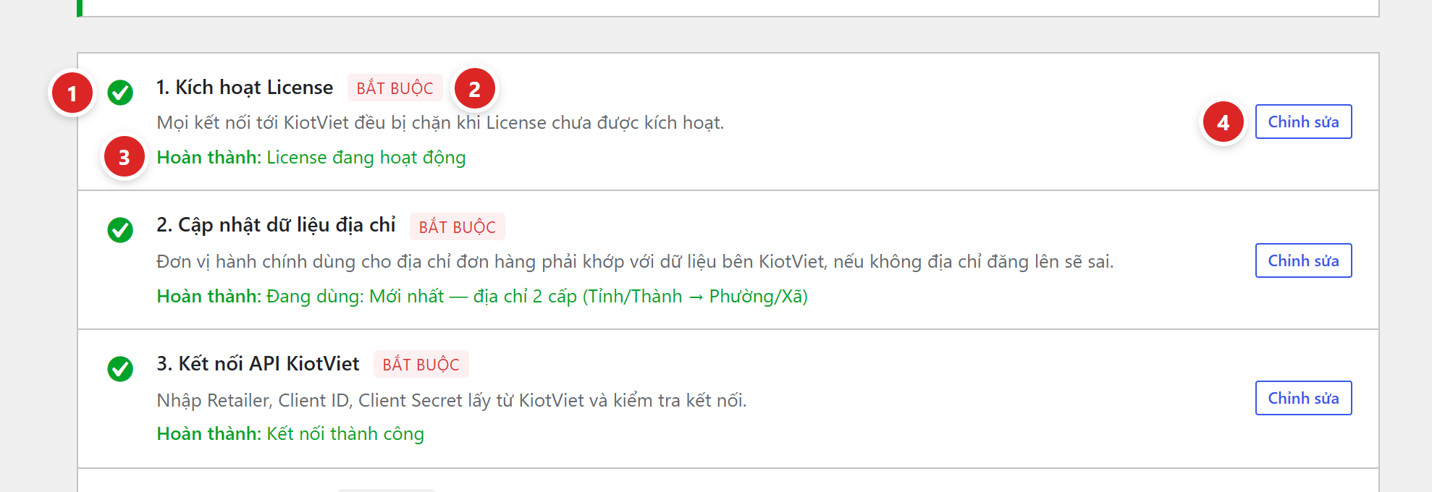Screen dimensions: 1432x492
Task: Click the BẮT BUỘC badge next to Kết nối API KiotViet
Action: 421,364
